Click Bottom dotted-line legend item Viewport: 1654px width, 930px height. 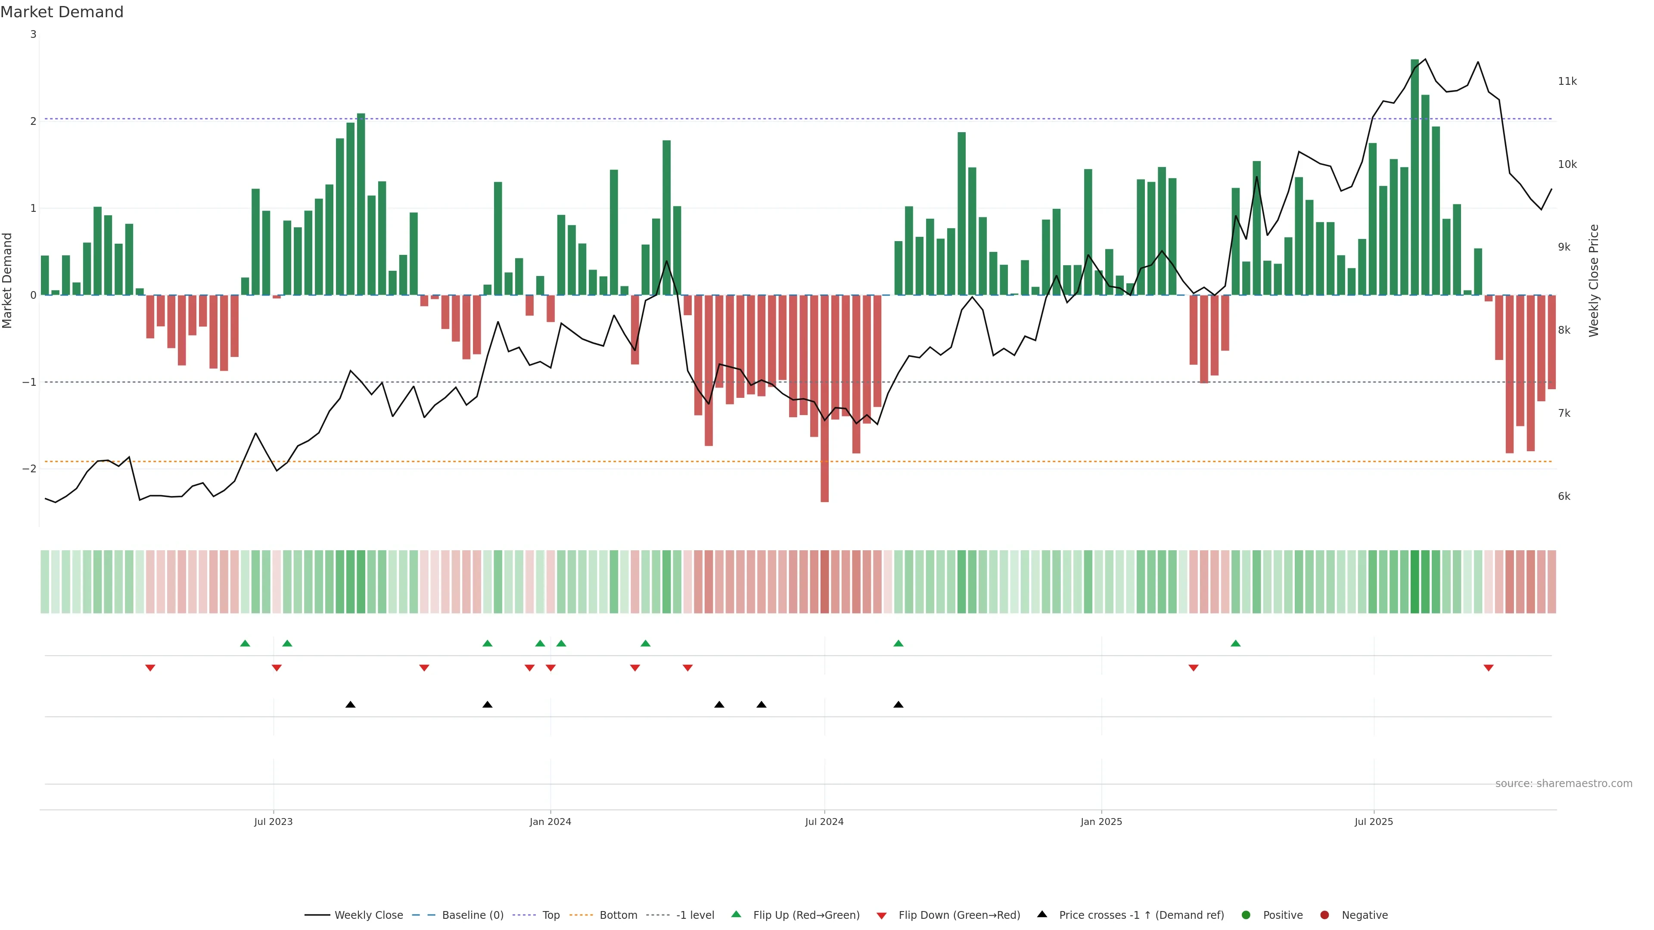[618, 914]
